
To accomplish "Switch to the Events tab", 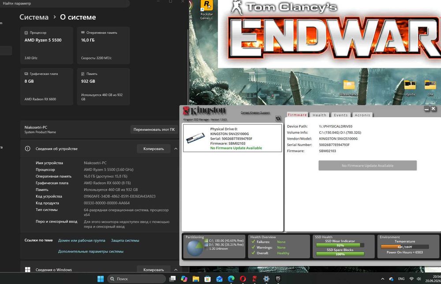I will [x=341, y=115].
